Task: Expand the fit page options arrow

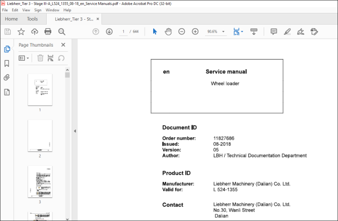Action: tap(242, 31)
